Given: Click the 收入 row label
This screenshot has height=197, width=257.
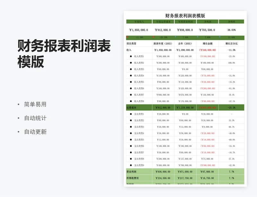Looking at the screenshot, I should 129,50.
